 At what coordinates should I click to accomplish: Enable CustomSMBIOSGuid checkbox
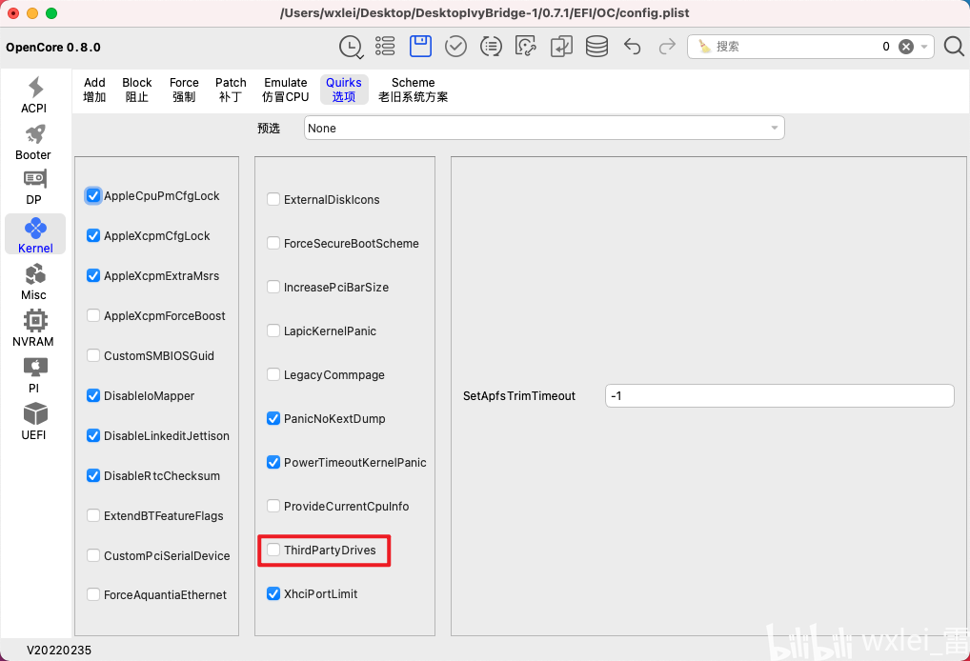click(x=93, y=356)
